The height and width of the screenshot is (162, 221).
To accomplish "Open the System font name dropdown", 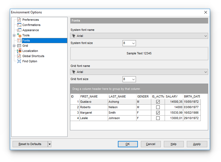I will [x=205, y=36].
